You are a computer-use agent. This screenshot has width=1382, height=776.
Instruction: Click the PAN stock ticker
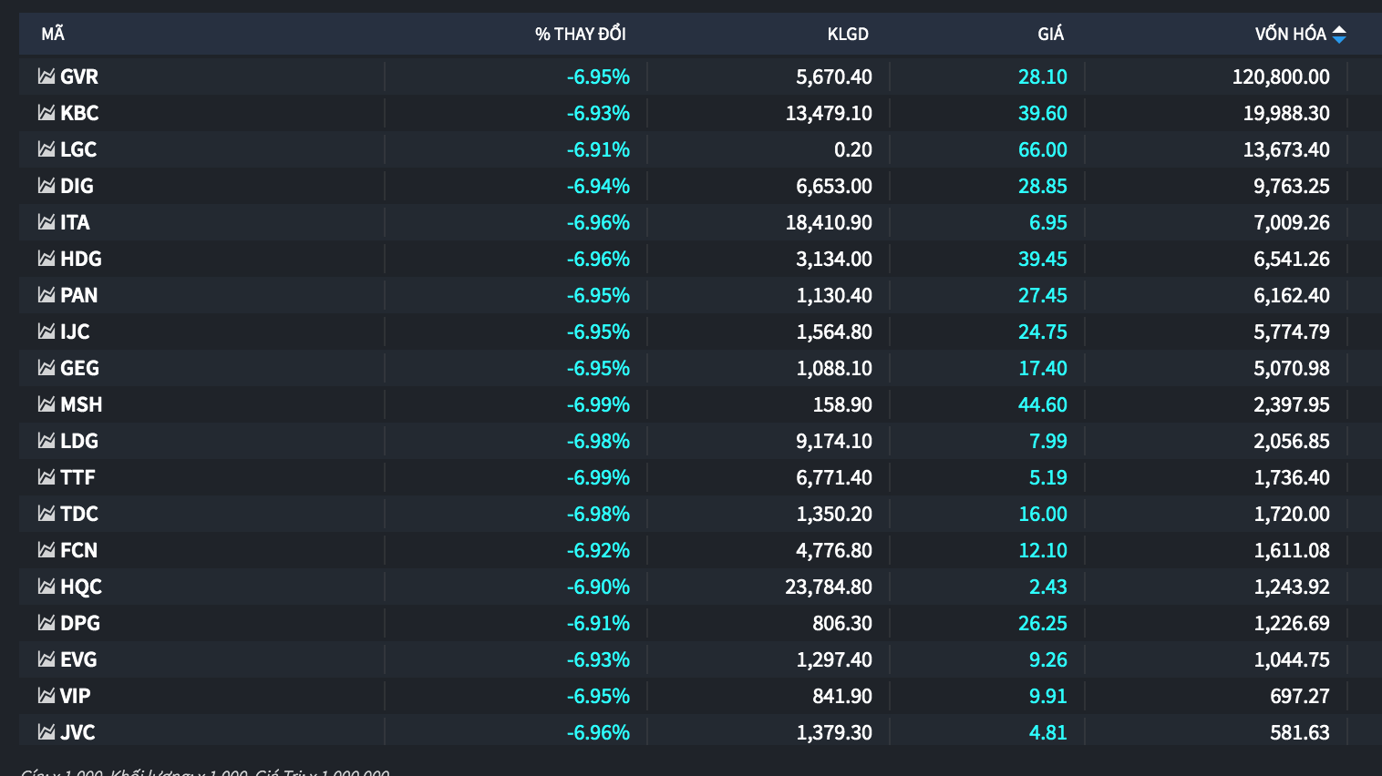coord(78,295)
